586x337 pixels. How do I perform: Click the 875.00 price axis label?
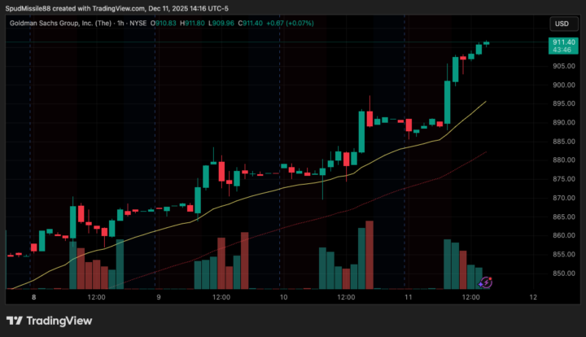564,179
